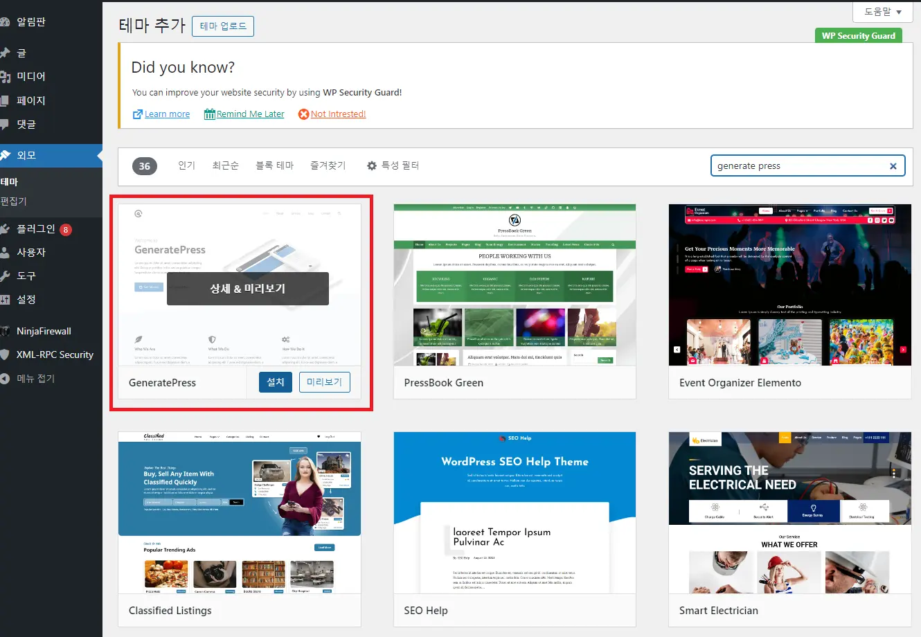Click the pages icon in sidebar
Viewport: 921px width, 637px height.
[5, 100]
